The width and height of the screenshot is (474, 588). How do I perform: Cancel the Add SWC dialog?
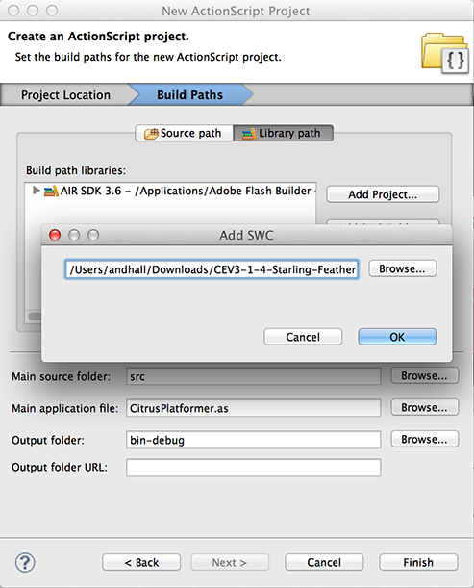[x=303, y=337]
